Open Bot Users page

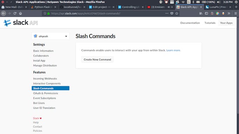tap(39, 103)
